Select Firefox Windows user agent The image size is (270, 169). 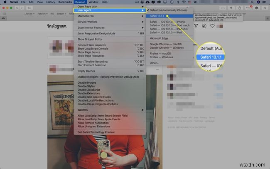point(169,57)
